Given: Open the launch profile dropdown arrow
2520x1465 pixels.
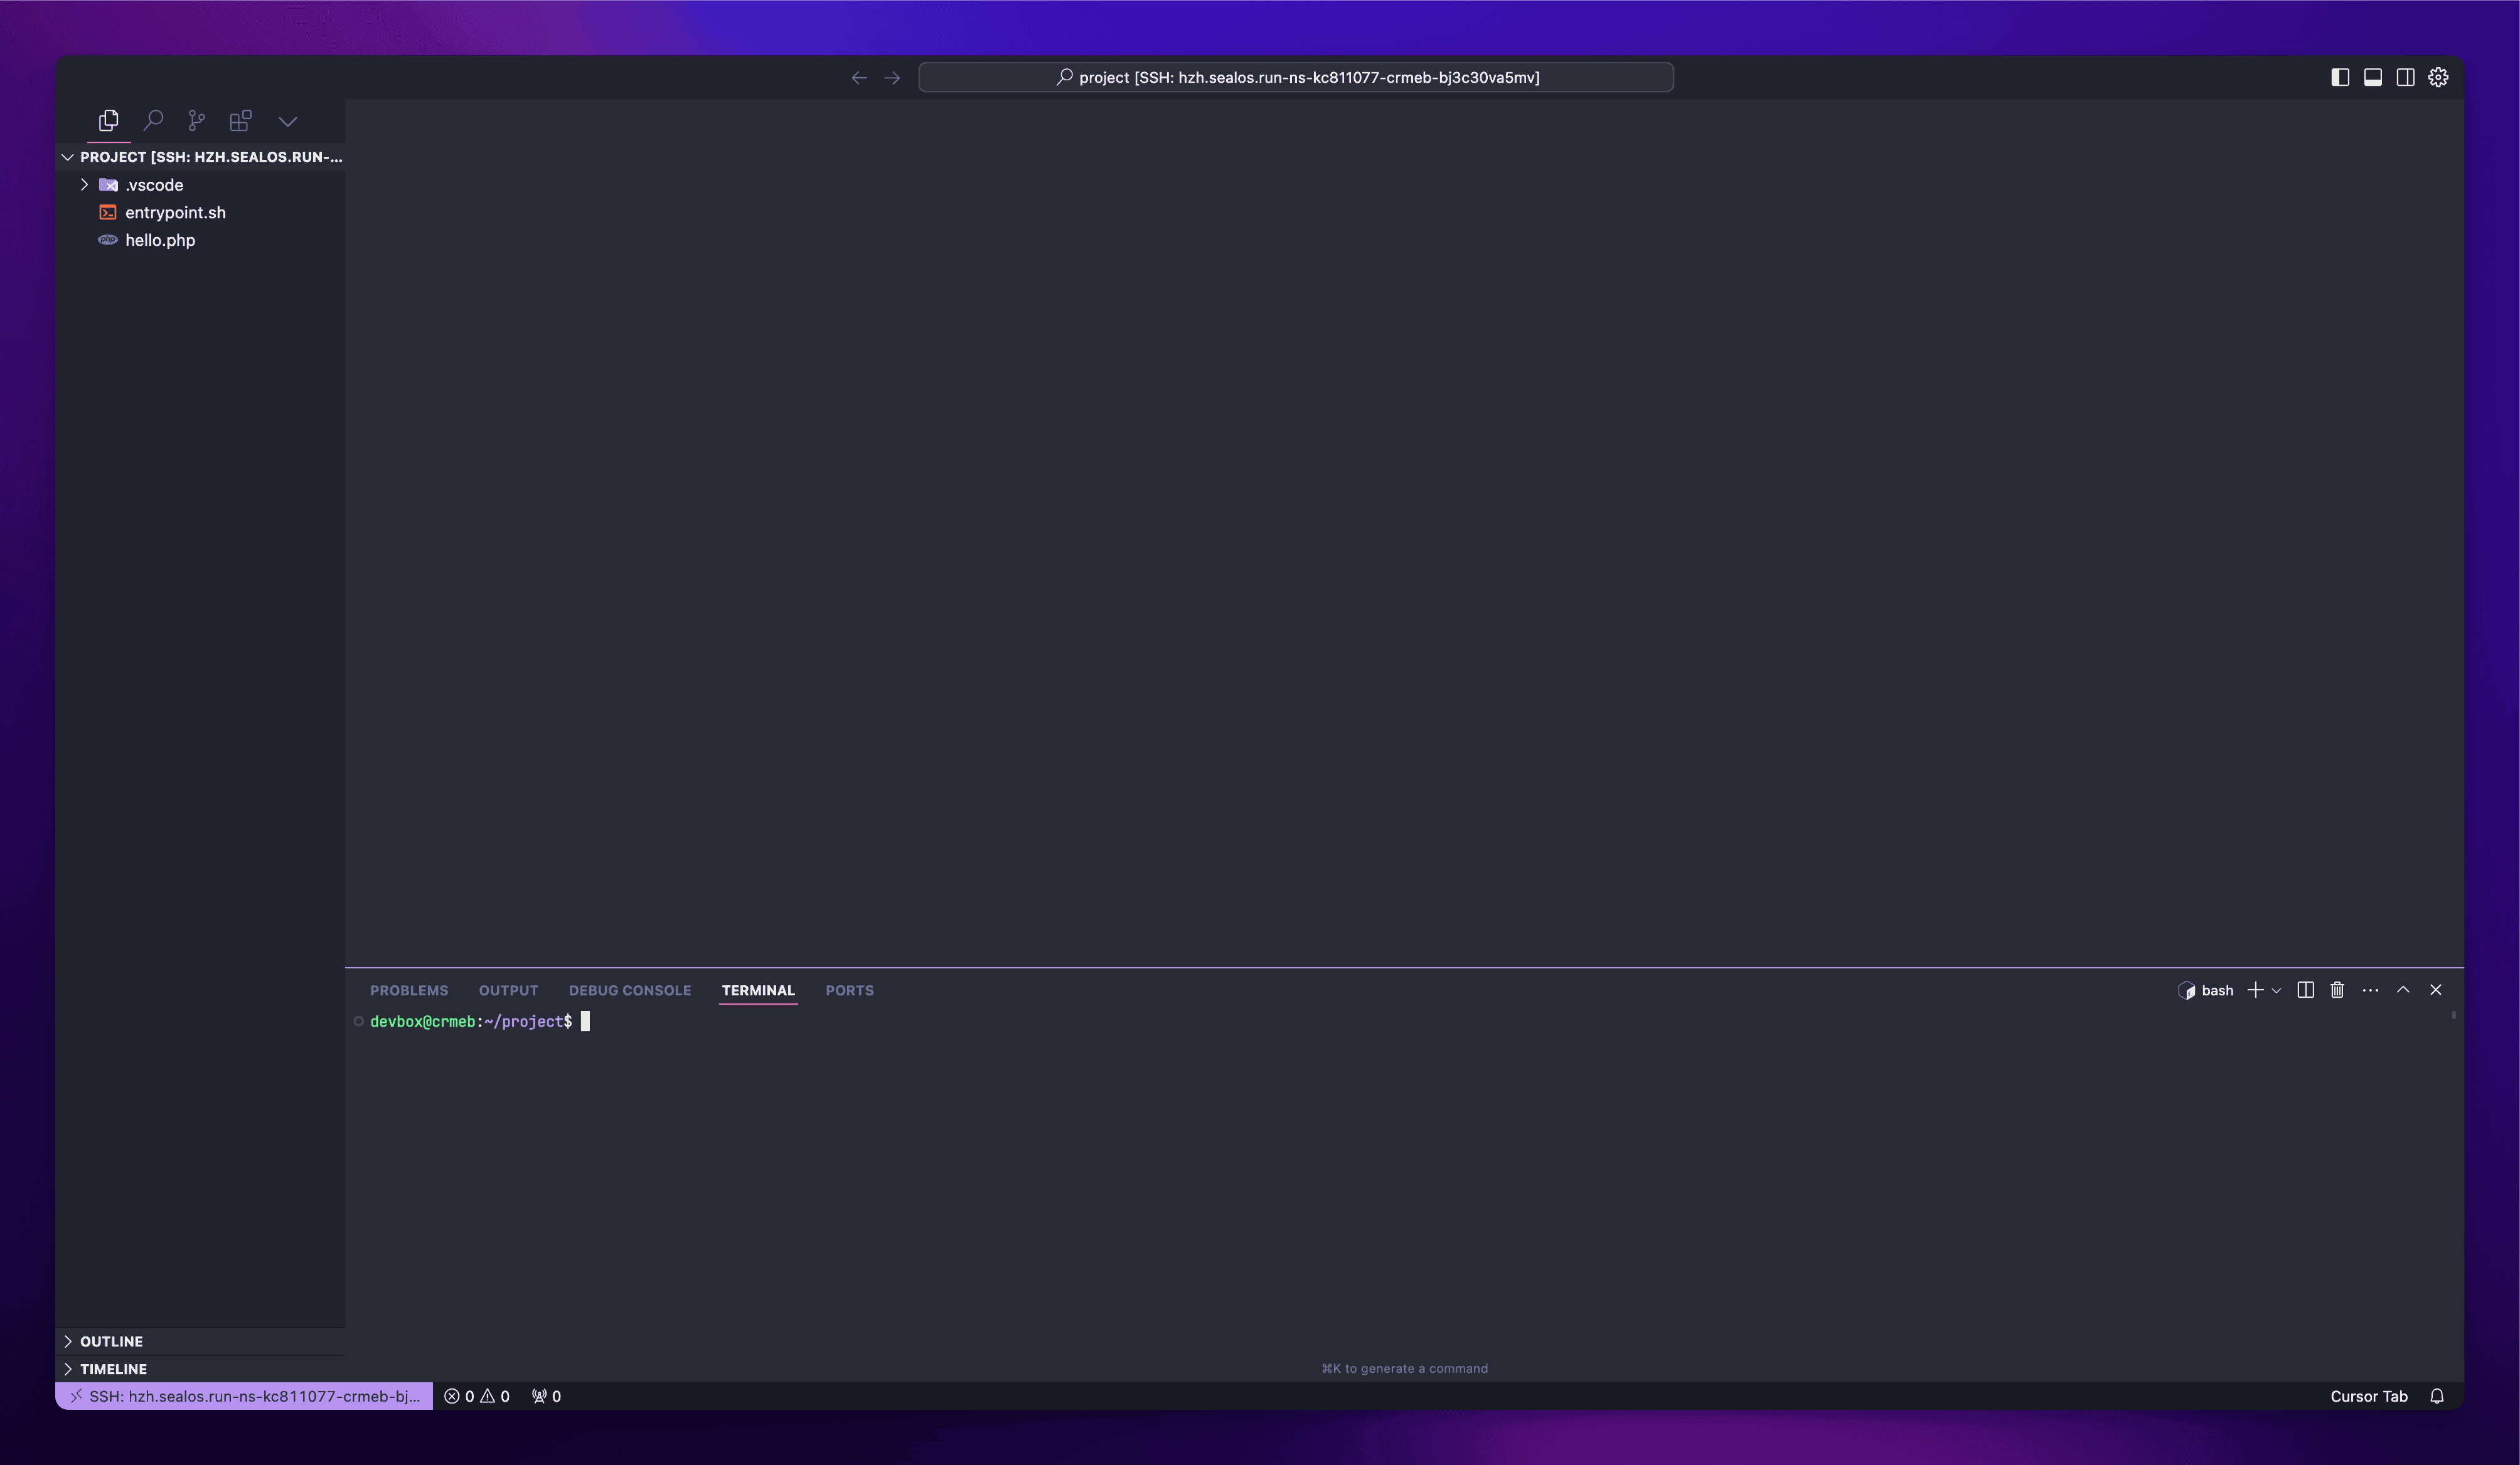Looking at the screenshot, I should pos(2277,990).
